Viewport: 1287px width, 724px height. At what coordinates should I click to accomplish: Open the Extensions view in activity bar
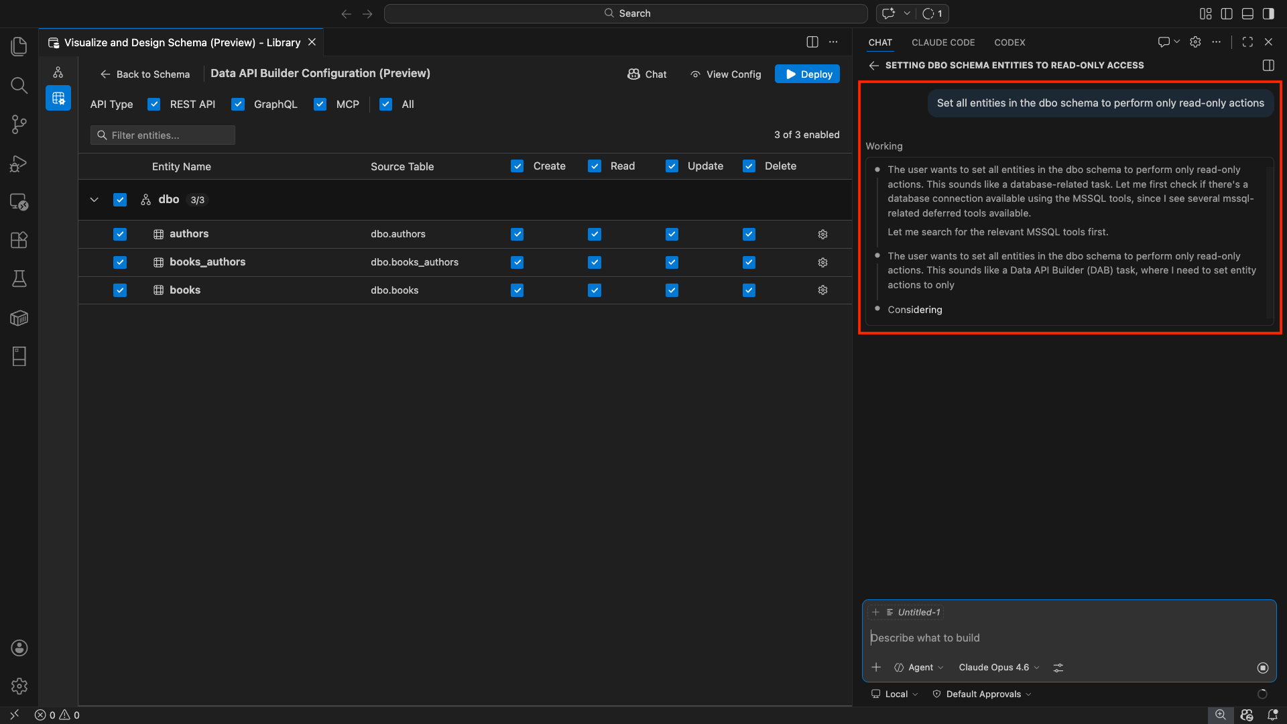click(19, 240)
